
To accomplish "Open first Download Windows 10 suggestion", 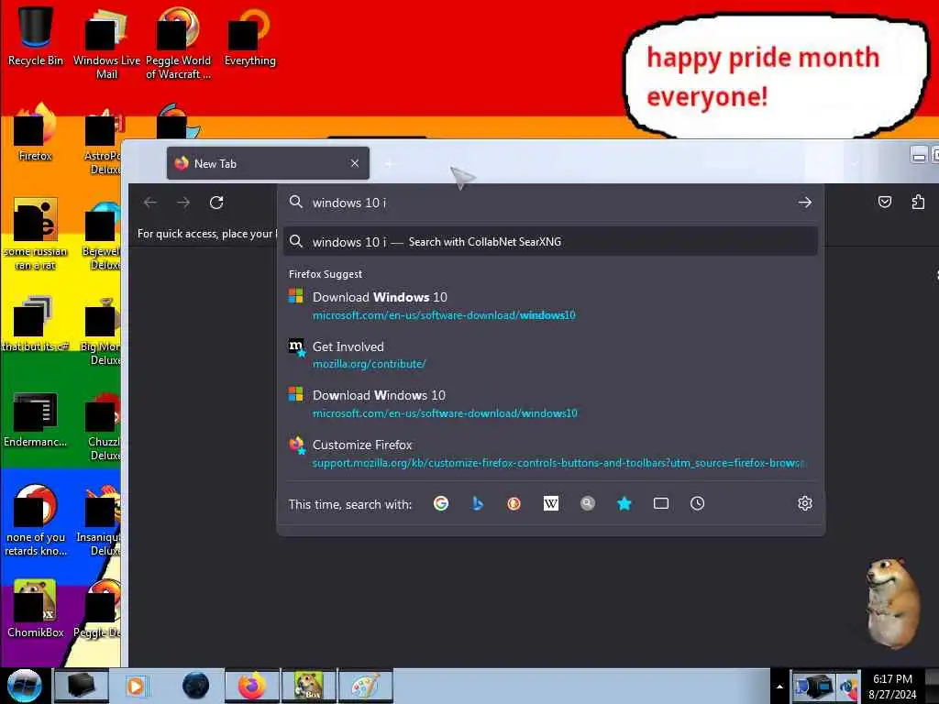I will (550, 305).
